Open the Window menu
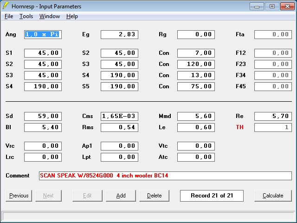 click(x=50, y=16)
